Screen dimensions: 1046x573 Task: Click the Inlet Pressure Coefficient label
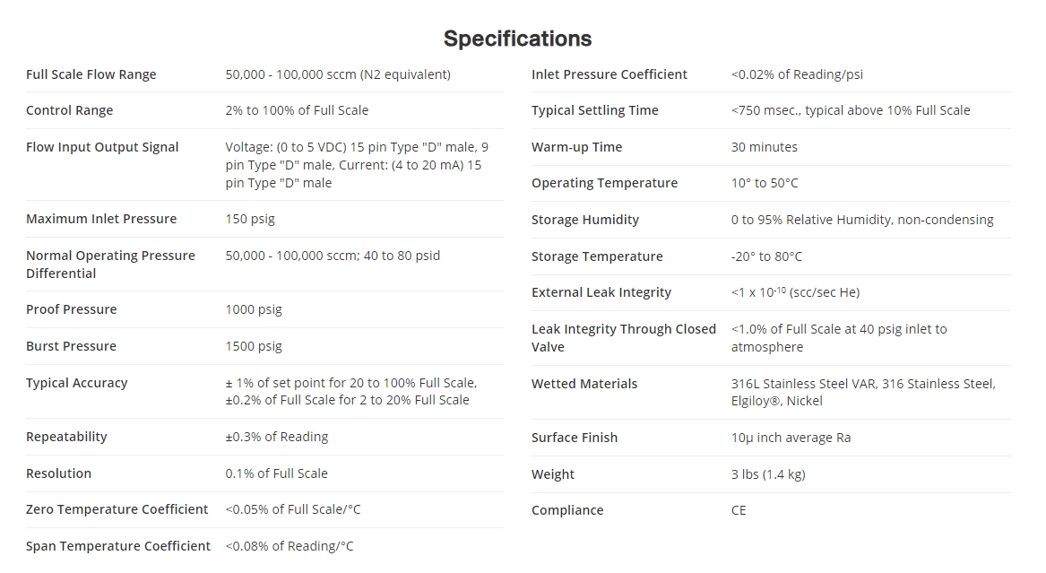[609, 74]
